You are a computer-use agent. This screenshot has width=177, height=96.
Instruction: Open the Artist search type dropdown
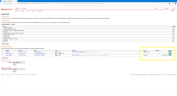pos(169,8)
